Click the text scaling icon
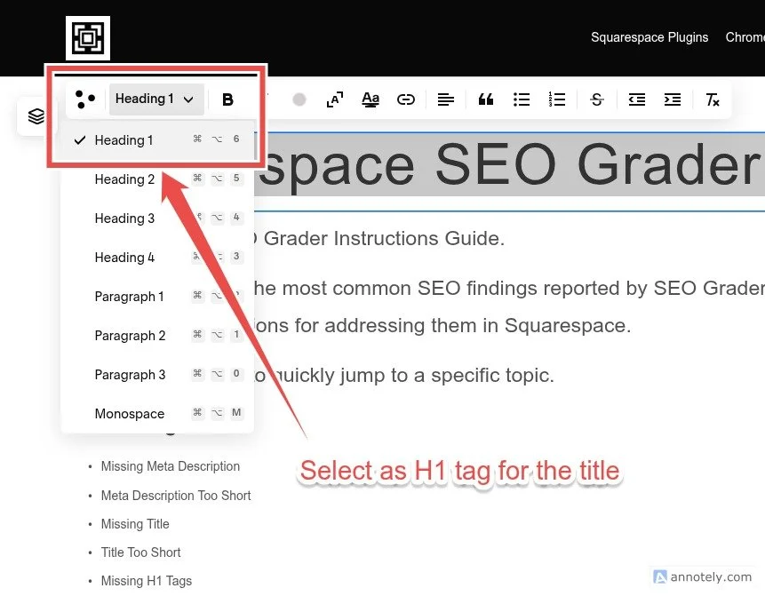The image size is (765, 596). (x=335, y=99)
